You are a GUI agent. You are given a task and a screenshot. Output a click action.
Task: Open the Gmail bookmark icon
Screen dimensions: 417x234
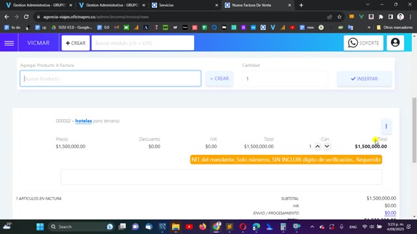(x=117, y=27)
